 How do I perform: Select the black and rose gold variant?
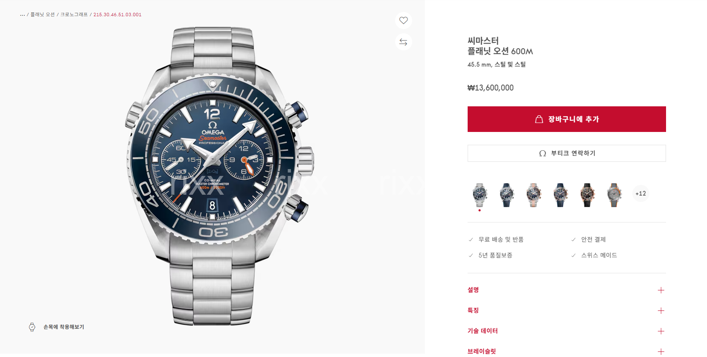pyautogui.click(x=587, y=195)
